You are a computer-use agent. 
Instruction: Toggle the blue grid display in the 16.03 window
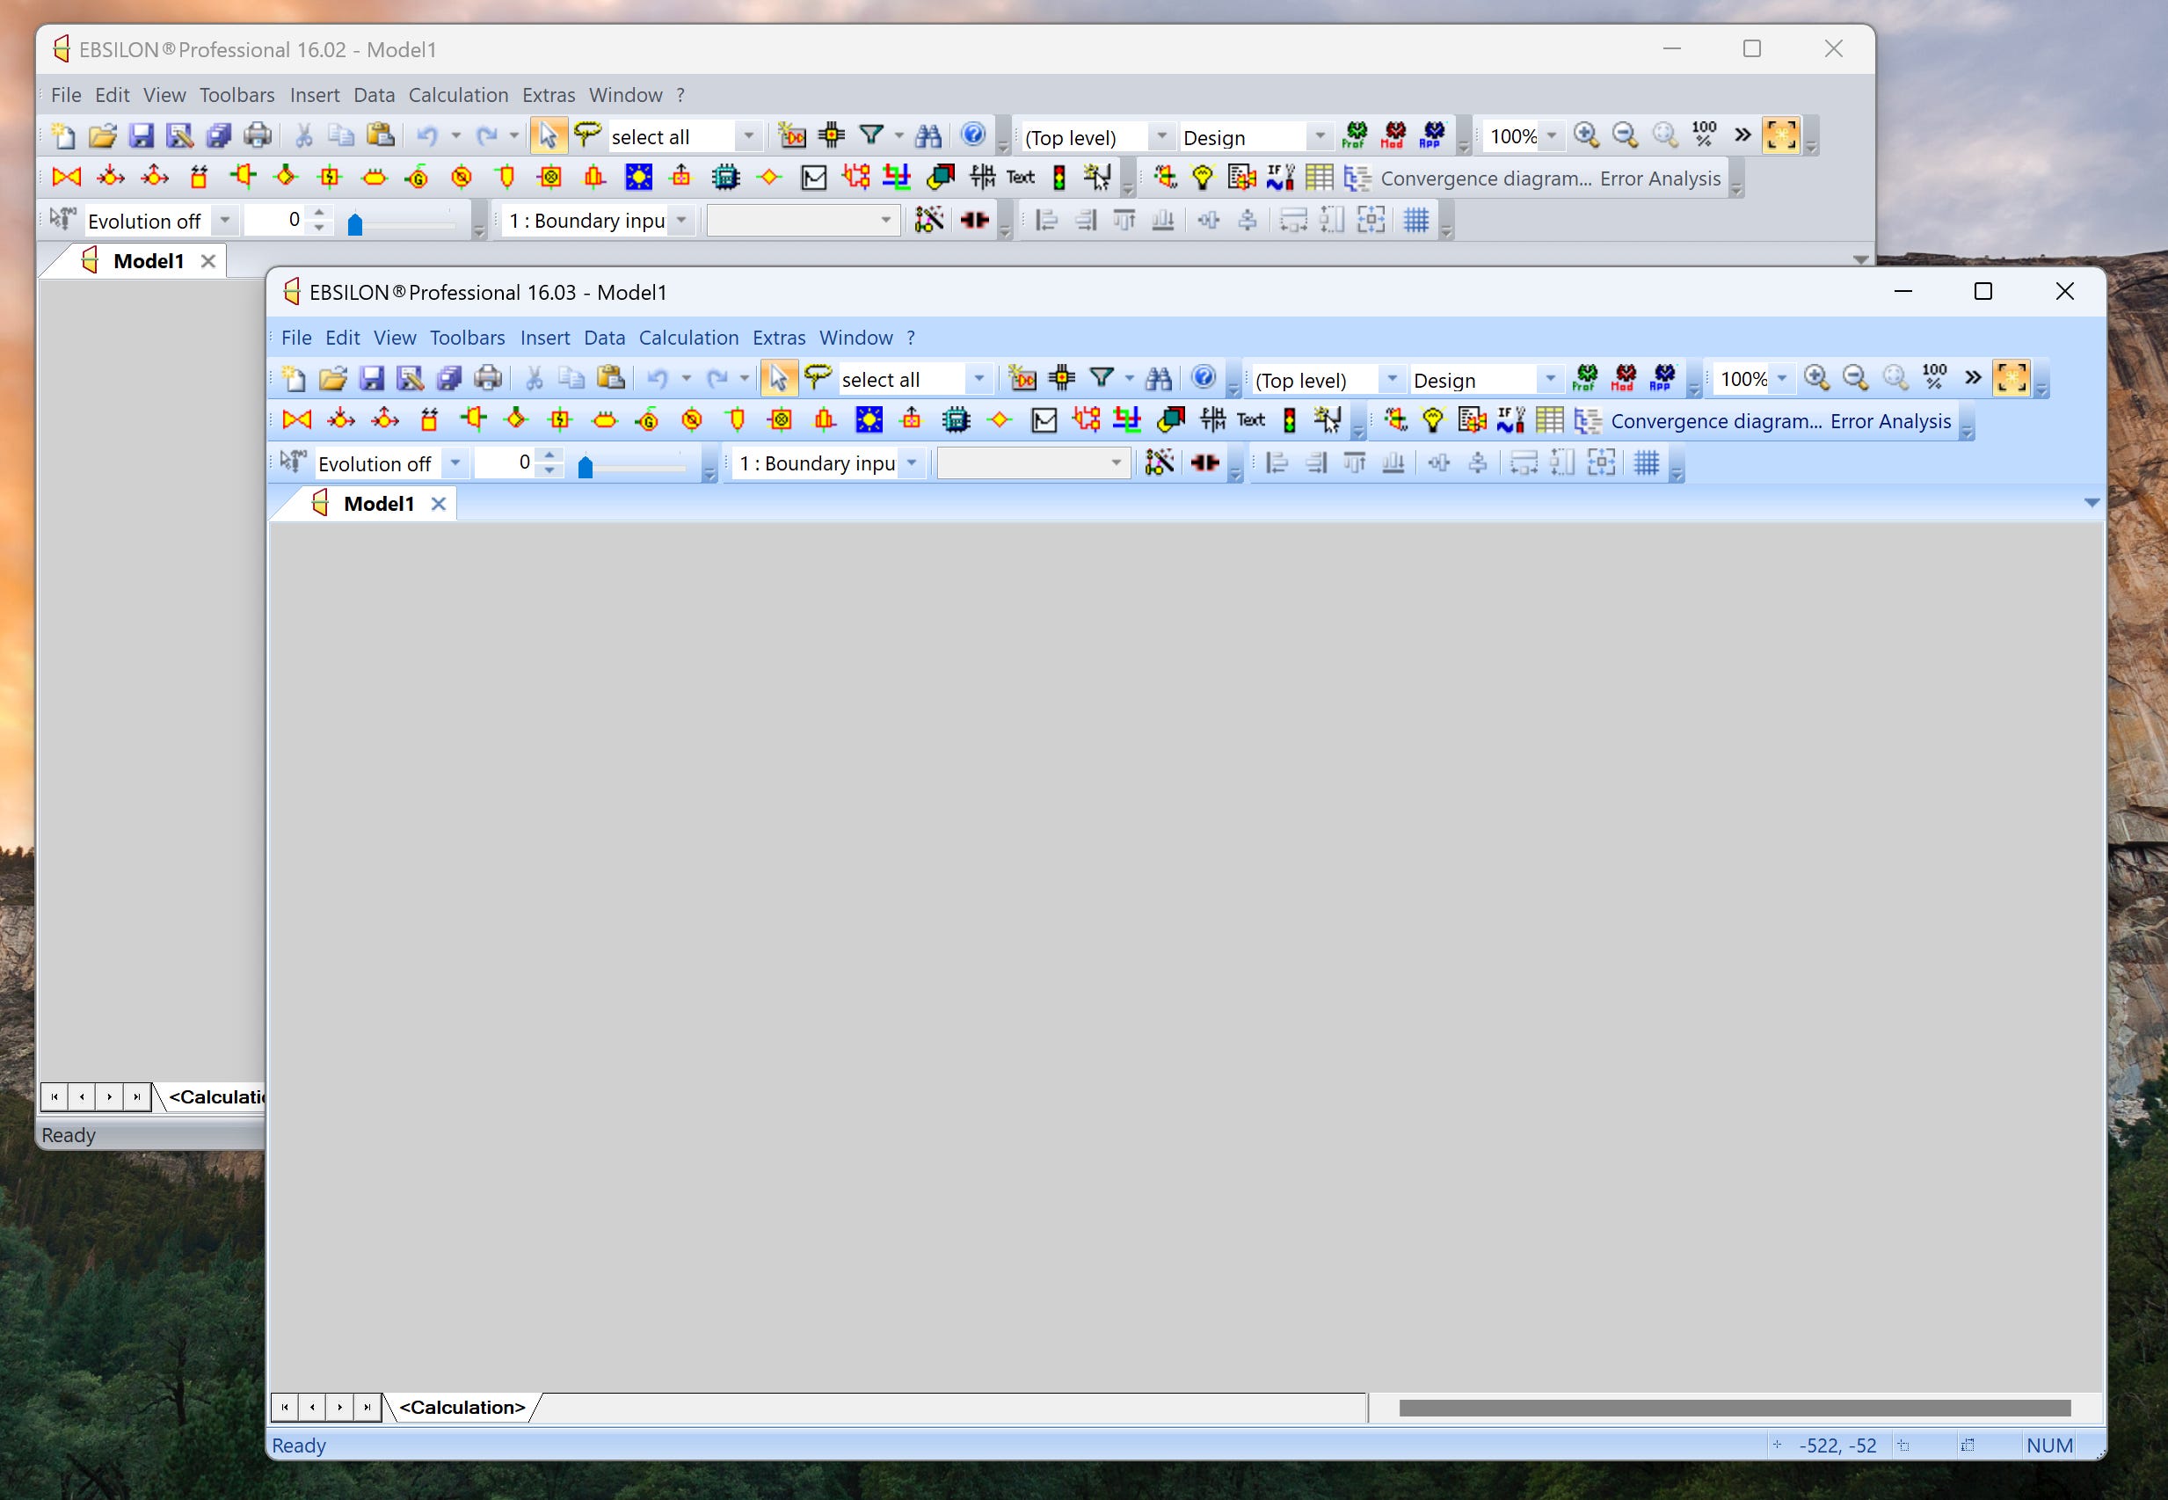[x=1647, y=462]
